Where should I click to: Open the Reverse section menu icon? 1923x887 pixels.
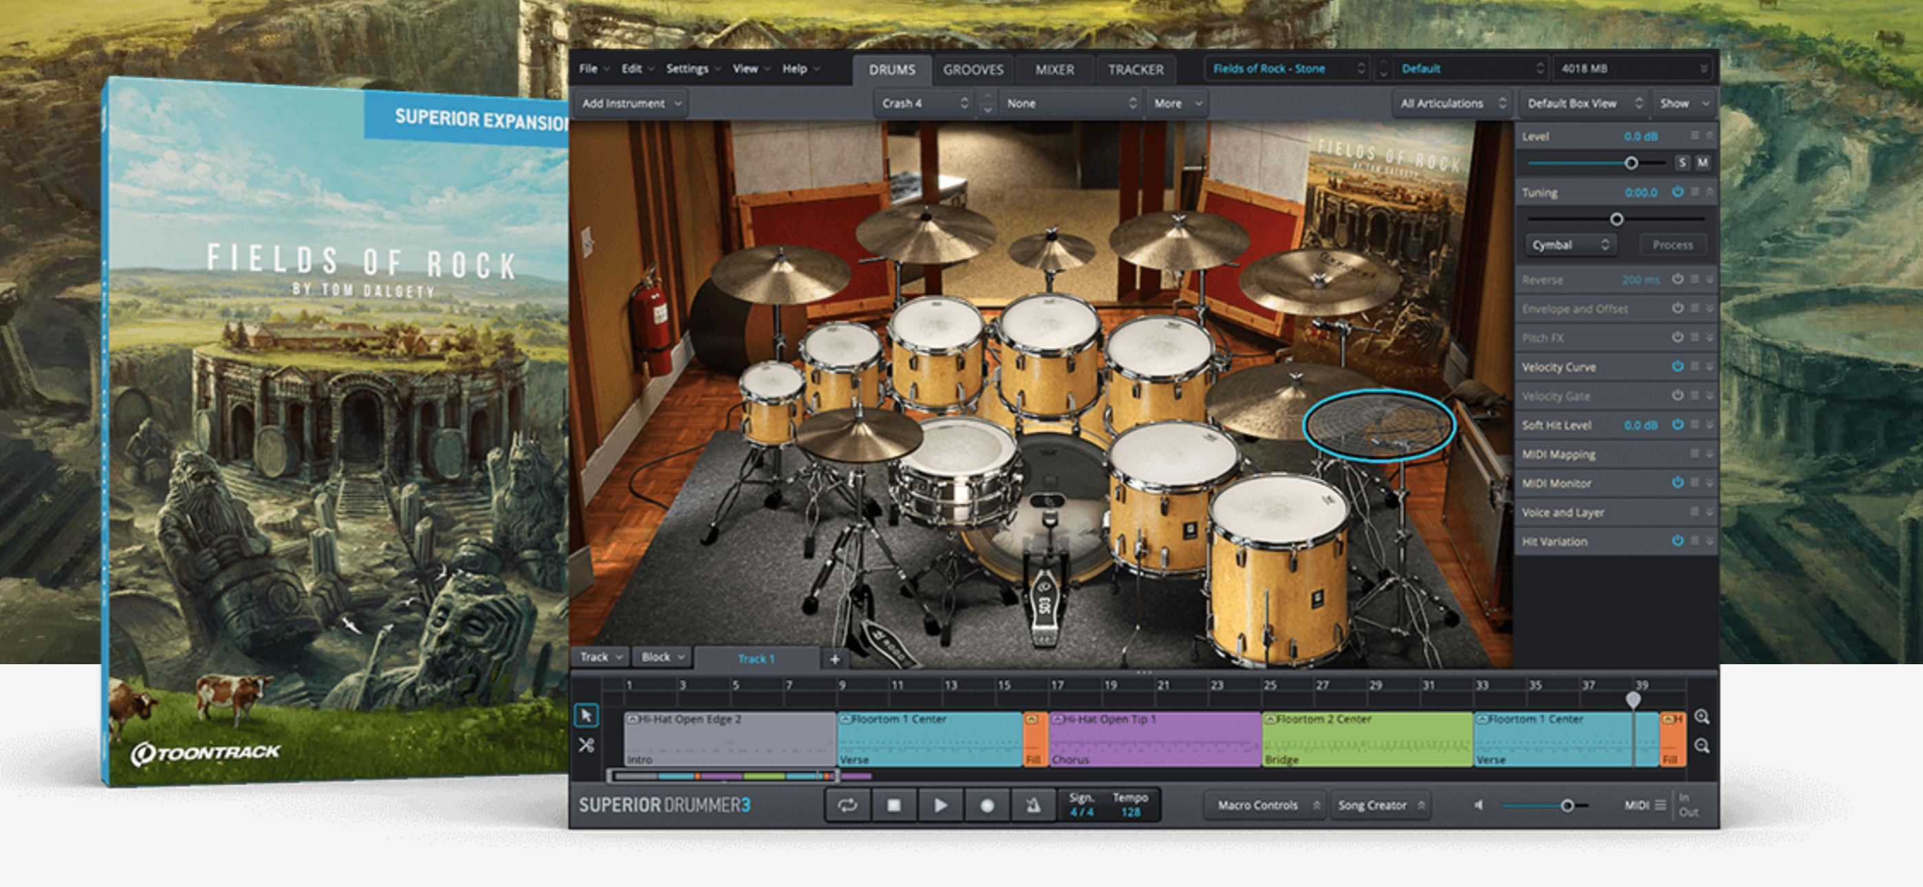coord(1695,279)
